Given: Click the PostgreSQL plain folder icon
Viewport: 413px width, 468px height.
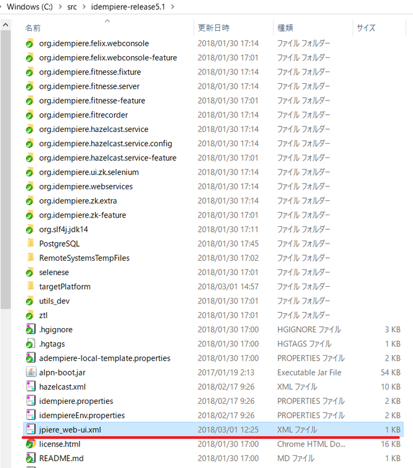Looking at the screenshot, I should point(30,244).
